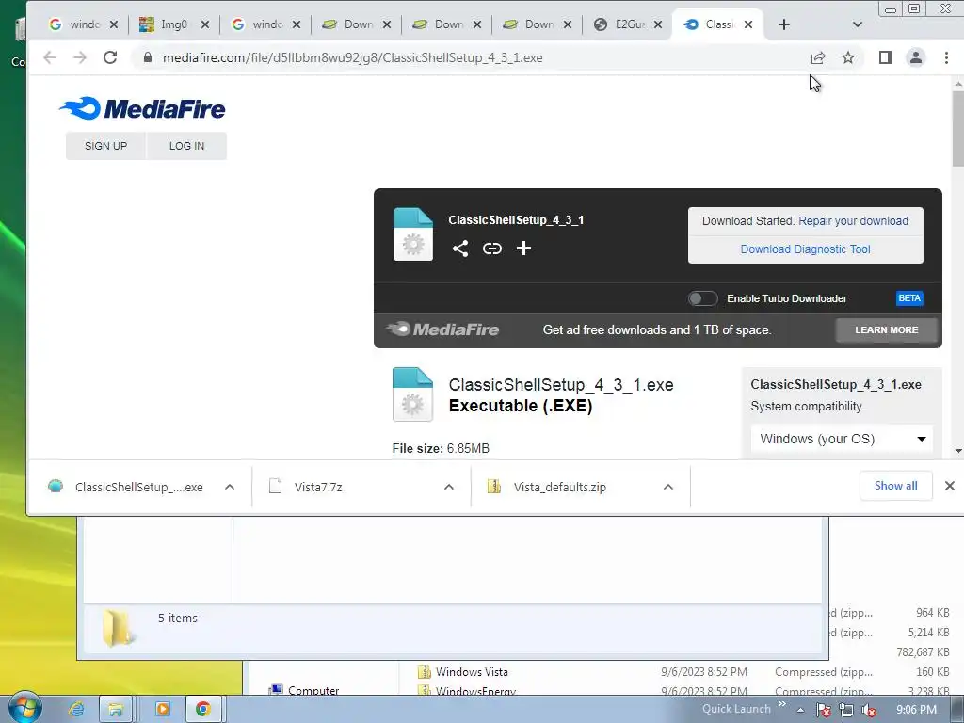
Task: Click the share icon under ClassicShellSetup_4_3_1
Action: tap(459, 249)
